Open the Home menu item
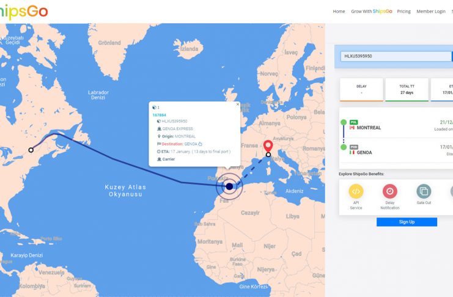The image size is (453, 297). coord(339,11)
